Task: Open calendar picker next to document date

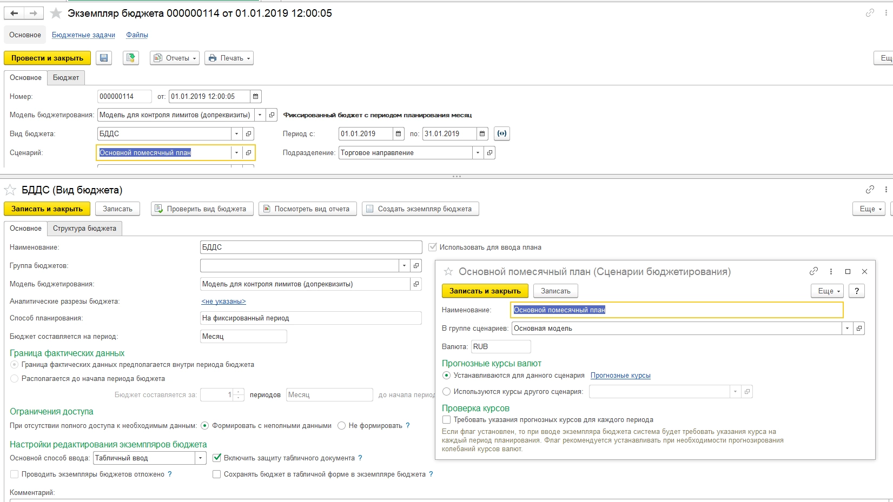Action: (256, 97)
